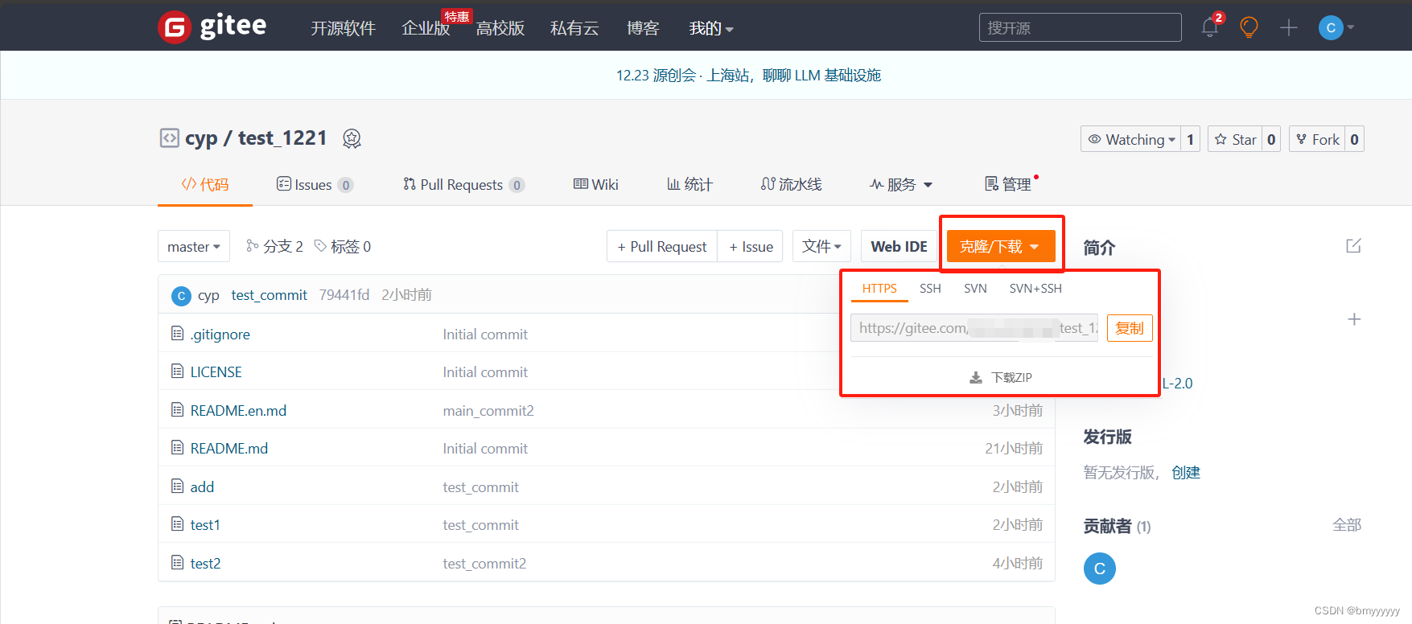Open the README.en.md file
Image resolution: width=1412 pixels, height=624 pixels.
(238, 410)
